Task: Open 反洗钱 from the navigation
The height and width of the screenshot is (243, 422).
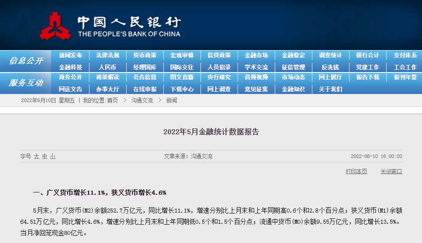Action: click(x=330, y=67)
